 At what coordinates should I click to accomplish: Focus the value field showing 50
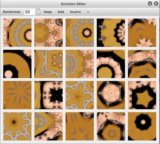tap(30, 12)
